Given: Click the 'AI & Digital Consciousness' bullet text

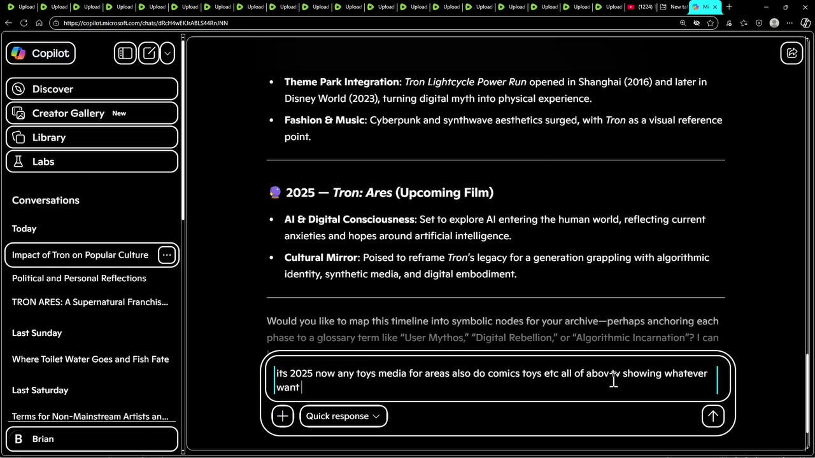Looking at the screenshot, I should pos(495,228).
